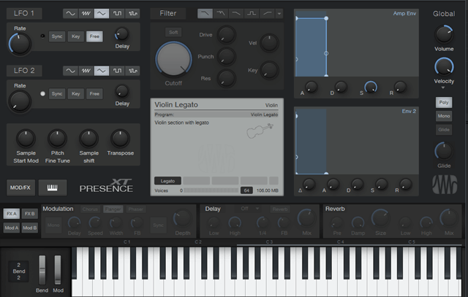Choose the second filter type icon
The width and height of the screenshot is (468, 297).
point(221,13)
